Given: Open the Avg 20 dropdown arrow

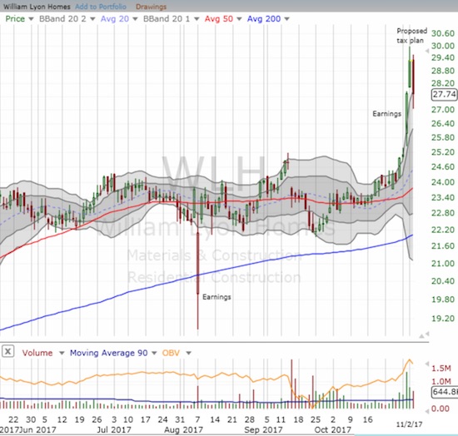Looking at the screenshot, I should click(135, 19).
